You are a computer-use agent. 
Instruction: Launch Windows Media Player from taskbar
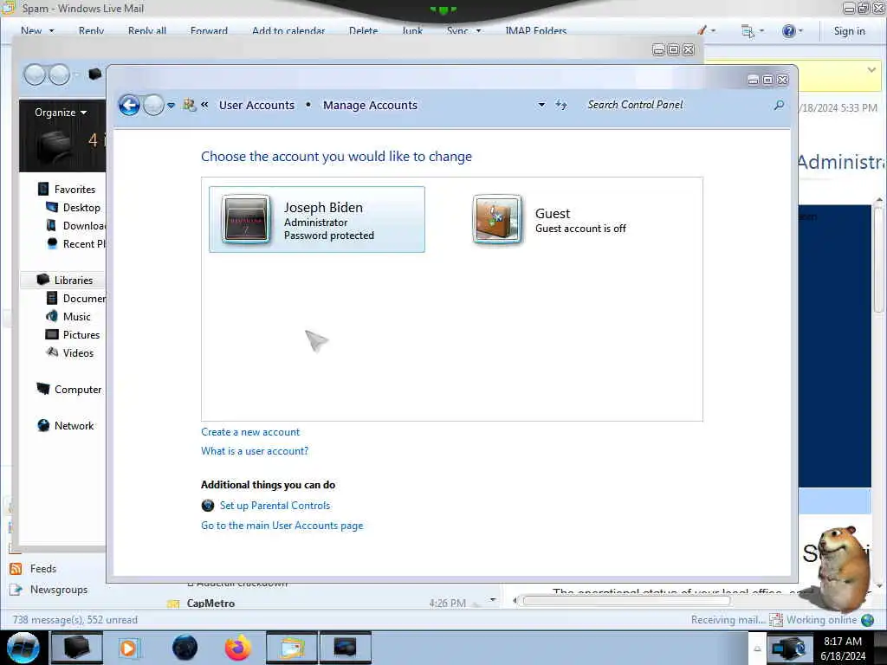[x=128, y=648]
